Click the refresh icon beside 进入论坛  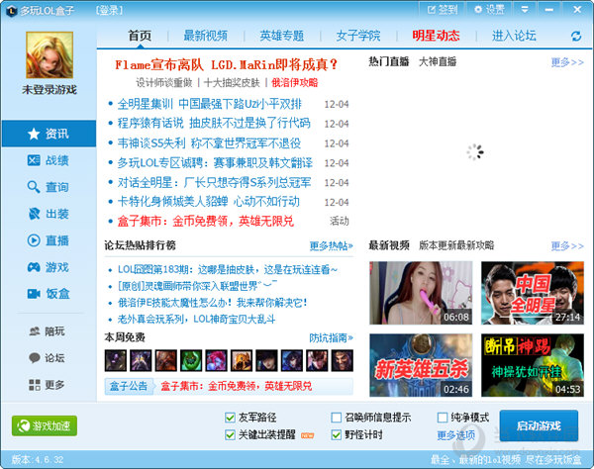pos(576,37)
